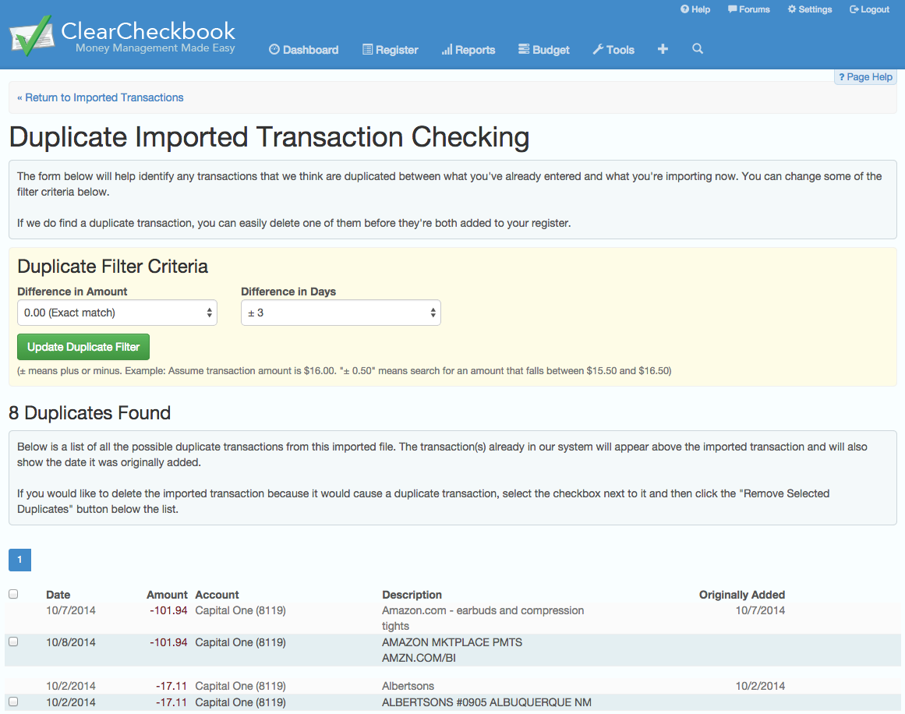Image resolution: width=905 pixels, height=714 pixels.
Task: Toggle the select-all checkbox in table header
Action: point(13,594)
